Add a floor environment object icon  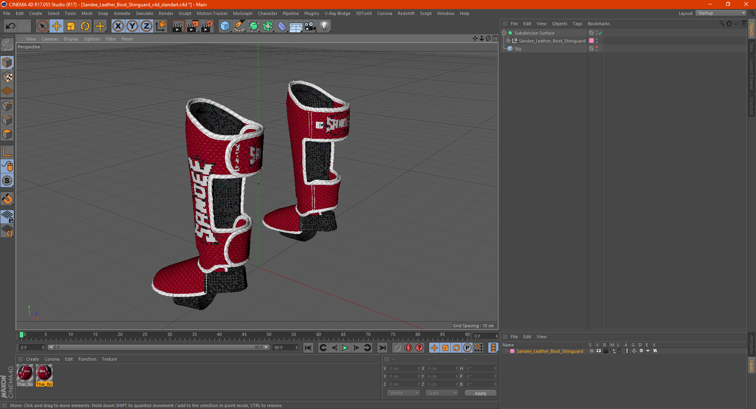click(296, 26)
